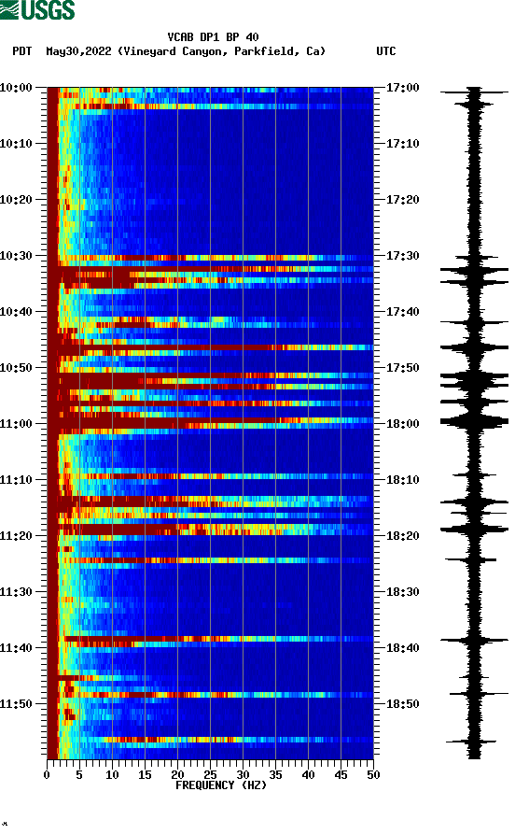This screenshot has height=834, width=515.
Task: Click the 25 Hz frequency axis tick label
Action: tap(211, 775)
